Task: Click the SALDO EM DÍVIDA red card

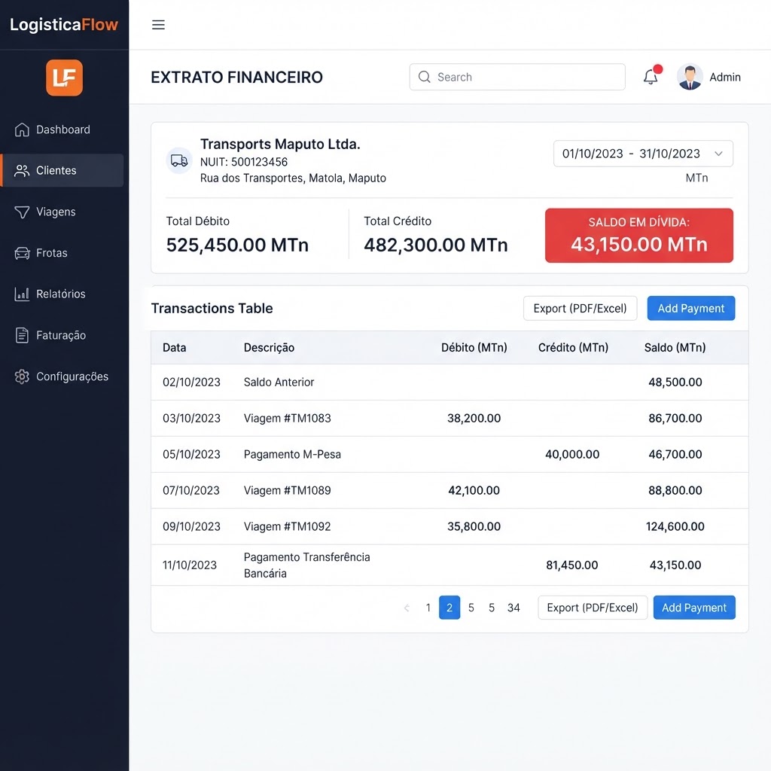Action: (639, 236)
